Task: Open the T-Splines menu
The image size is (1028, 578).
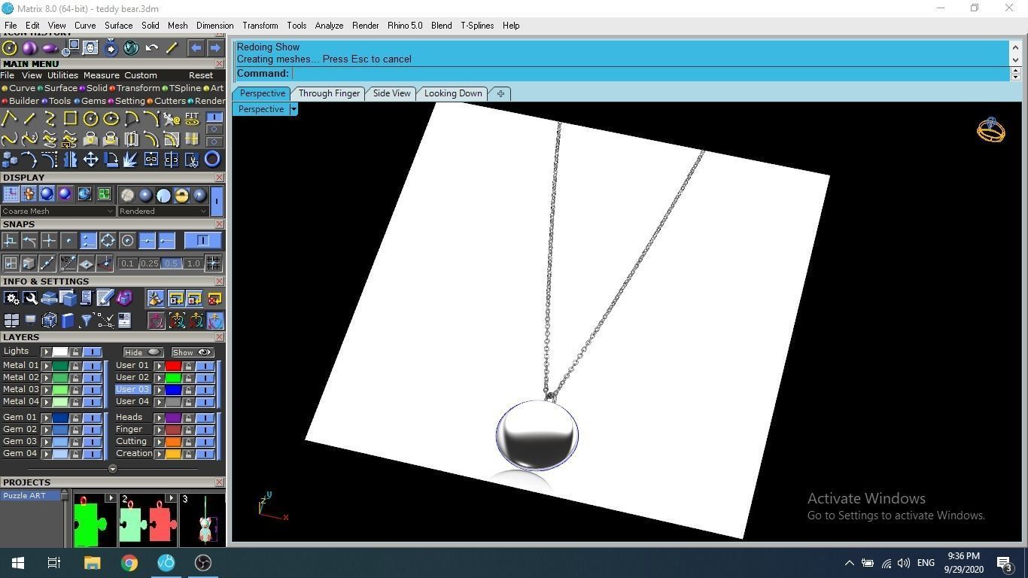Action: pyautogui.click(x=477, y=26)
